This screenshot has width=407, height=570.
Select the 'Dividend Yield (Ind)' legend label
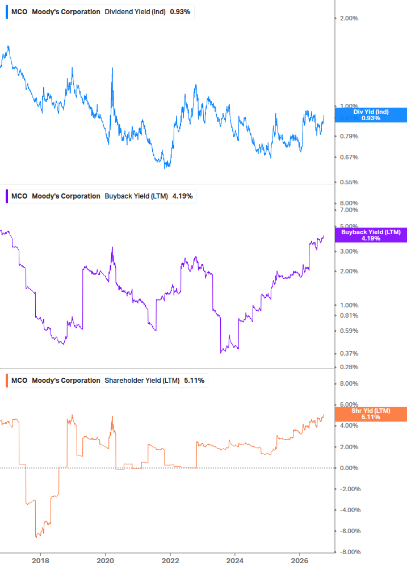click(x=135, y=12)
